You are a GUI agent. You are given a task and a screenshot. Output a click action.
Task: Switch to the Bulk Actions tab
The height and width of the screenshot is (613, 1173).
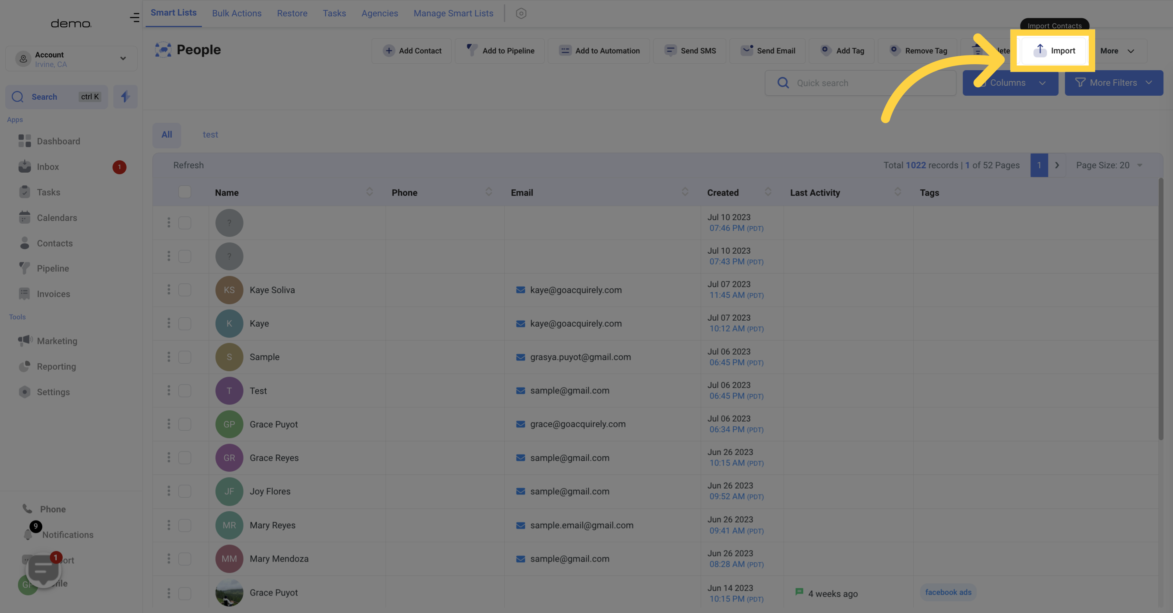coord(237,13)
